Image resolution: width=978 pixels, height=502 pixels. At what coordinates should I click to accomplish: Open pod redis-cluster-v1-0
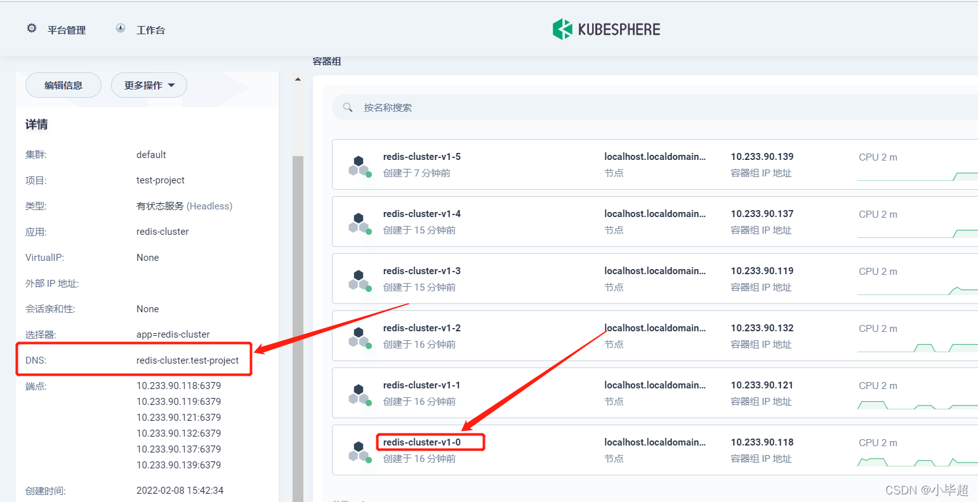click(x=422, y=442)
